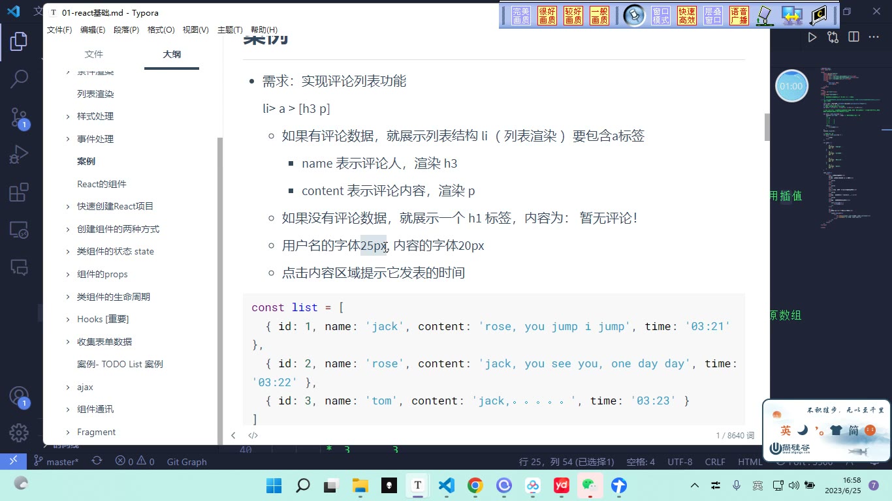Viewport: 892px width, 501px height.
Task: Jump to 列表渲染 heading in outline
Action: point(95,94)
